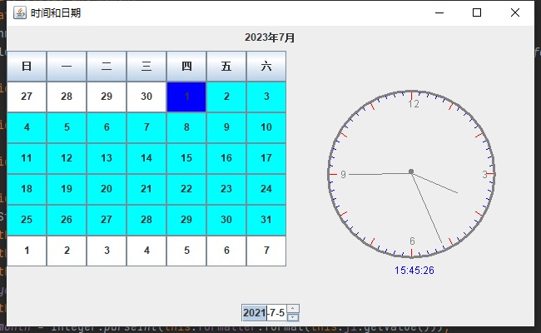Click the 二 column header

point(107,67)
